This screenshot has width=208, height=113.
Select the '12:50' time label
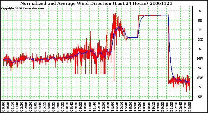tap(103, 107)
